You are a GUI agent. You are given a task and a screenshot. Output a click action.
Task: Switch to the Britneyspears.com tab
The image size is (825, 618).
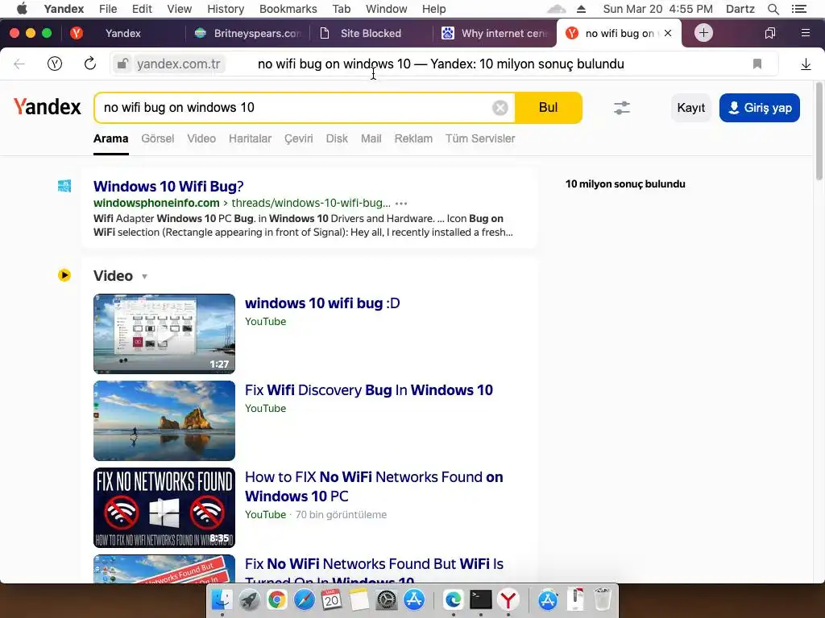click(248, 33)
